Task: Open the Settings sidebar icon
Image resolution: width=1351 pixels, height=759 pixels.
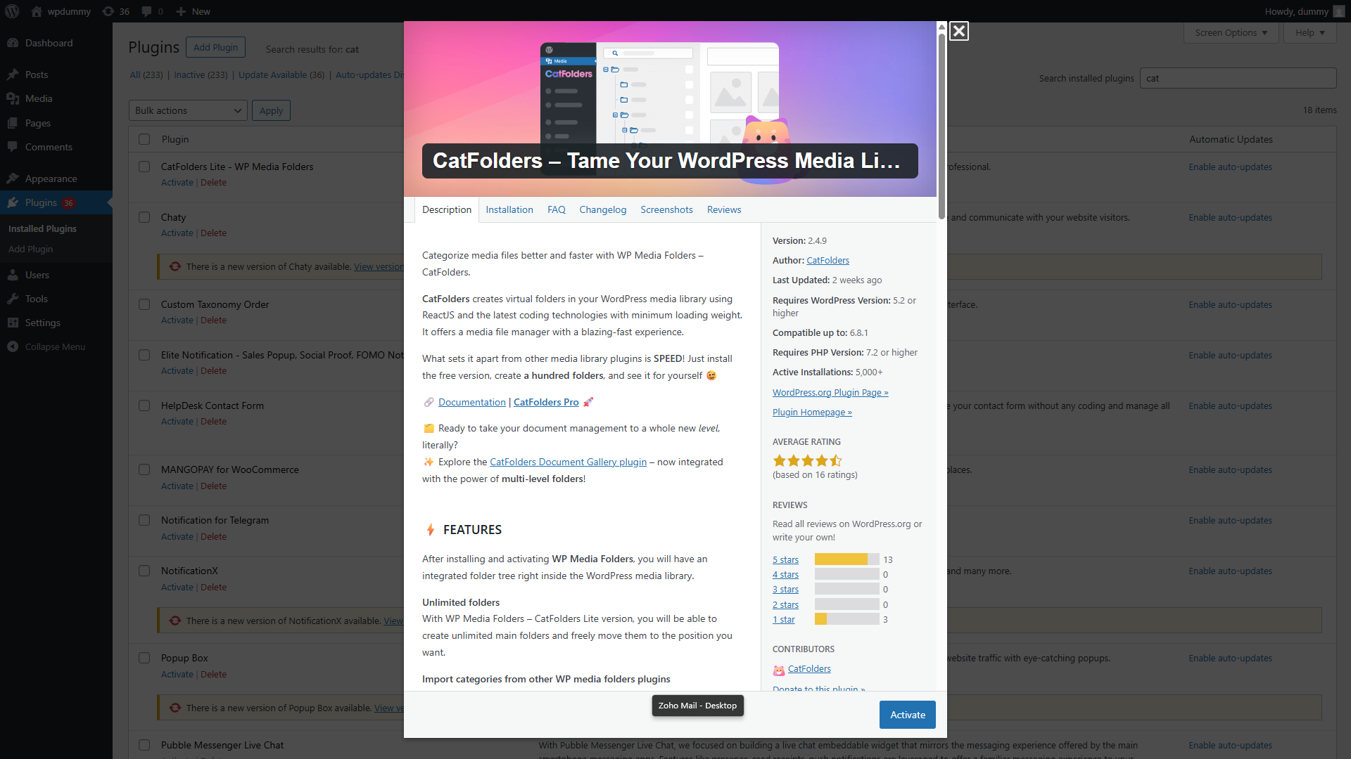Action: click(x=13, y=323)
